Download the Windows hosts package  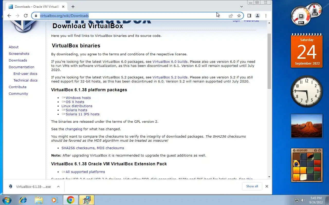78,98
